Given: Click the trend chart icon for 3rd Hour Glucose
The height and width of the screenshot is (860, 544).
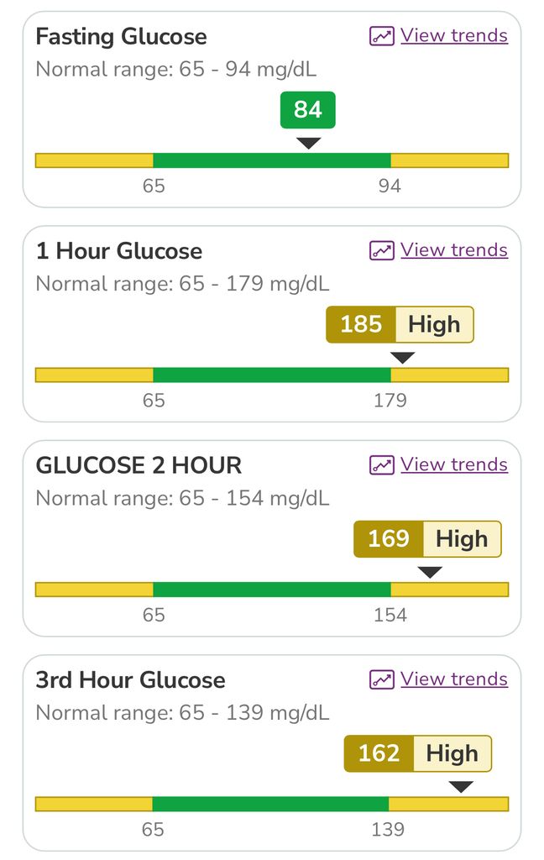Looking at the screenshot, I should click(x=382, y=679).
